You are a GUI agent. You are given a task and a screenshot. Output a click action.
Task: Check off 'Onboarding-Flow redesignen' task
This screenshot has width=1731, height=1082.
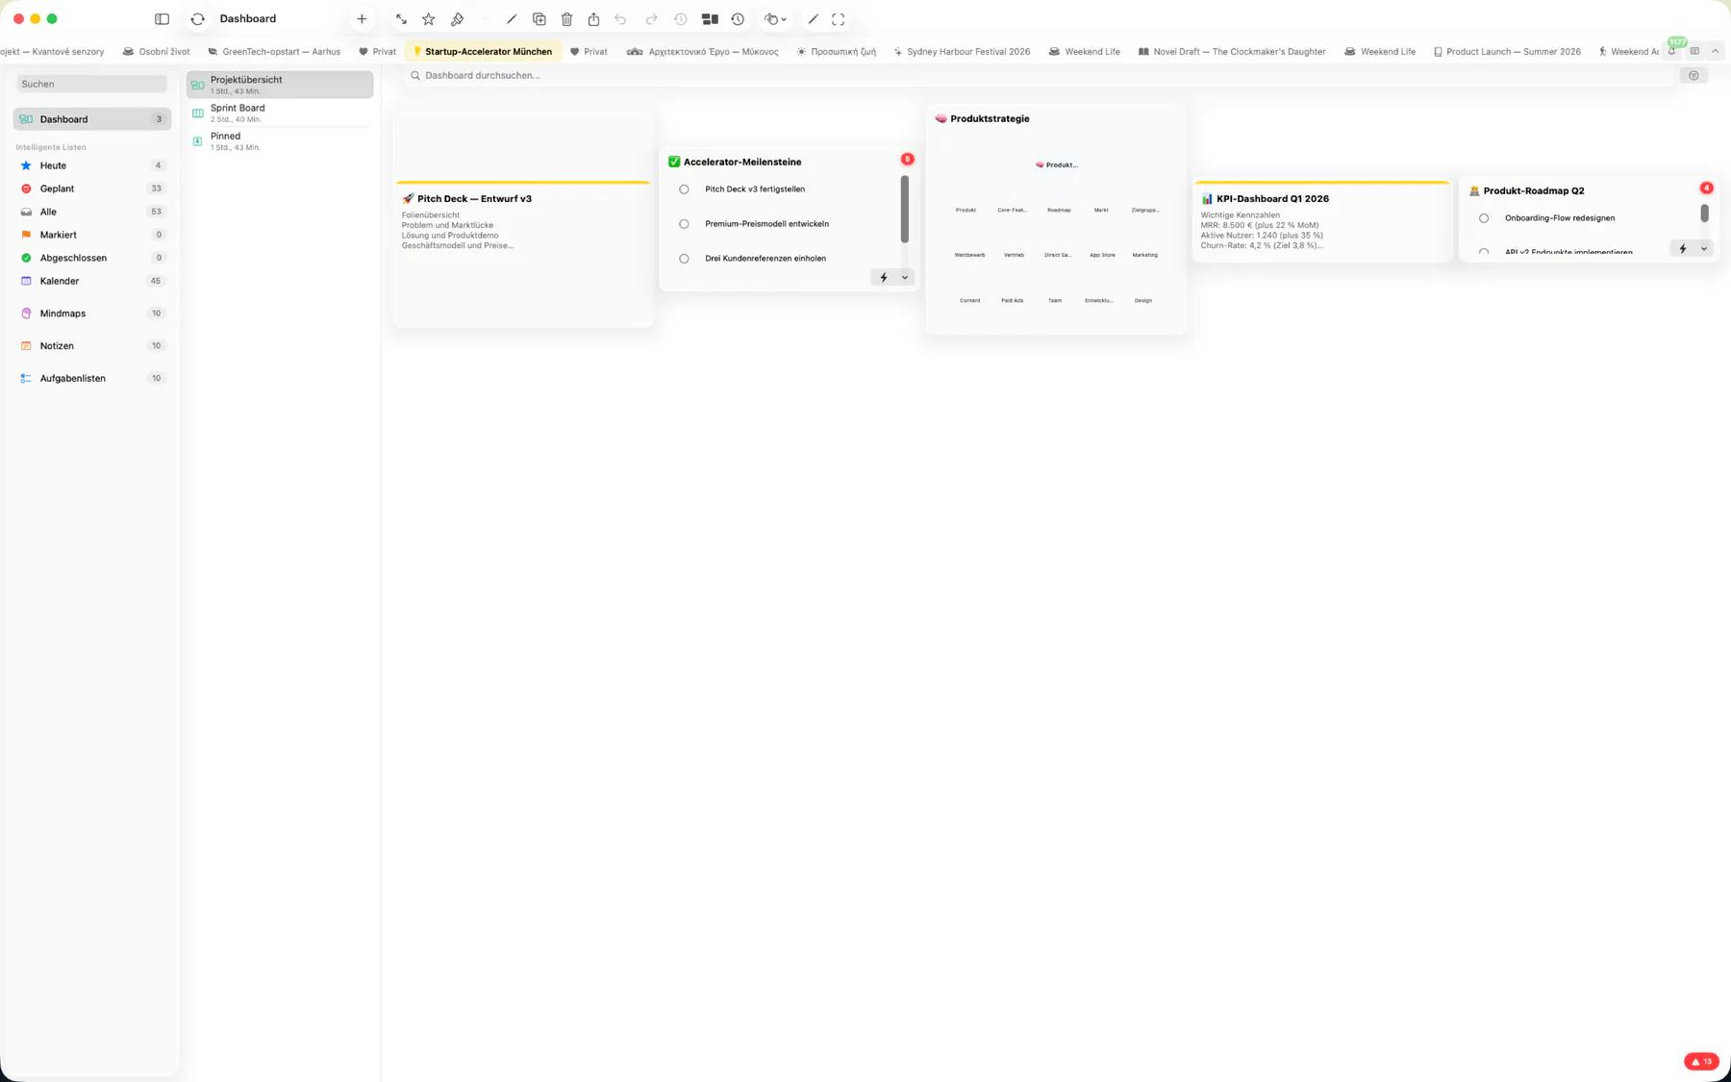(1484, 218)
